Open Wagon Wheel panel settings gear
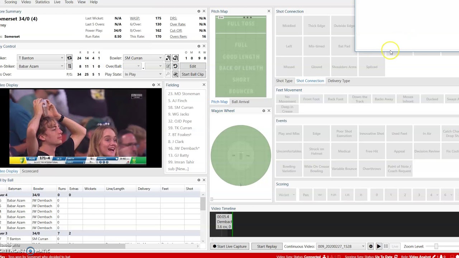 tap(264, 111)
